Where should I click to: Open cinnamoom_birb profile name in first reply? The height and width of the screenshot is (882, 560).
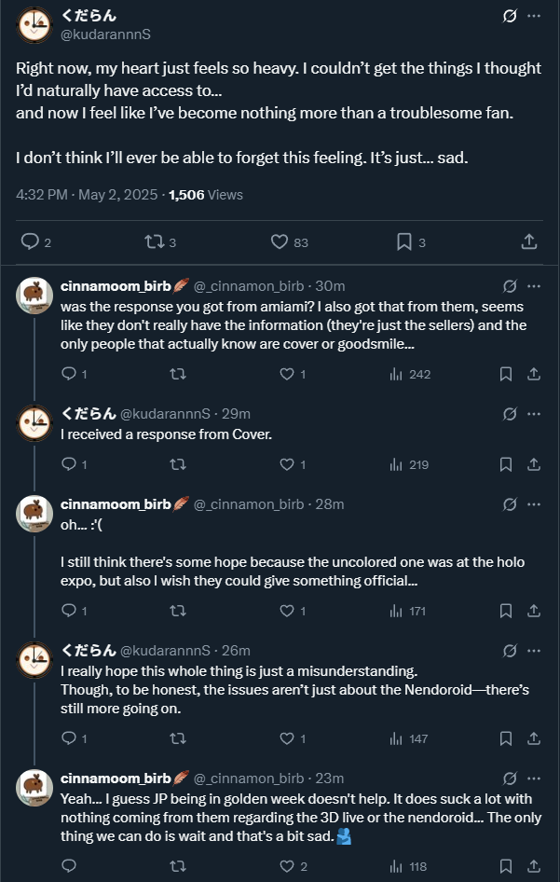click(116, 285)
